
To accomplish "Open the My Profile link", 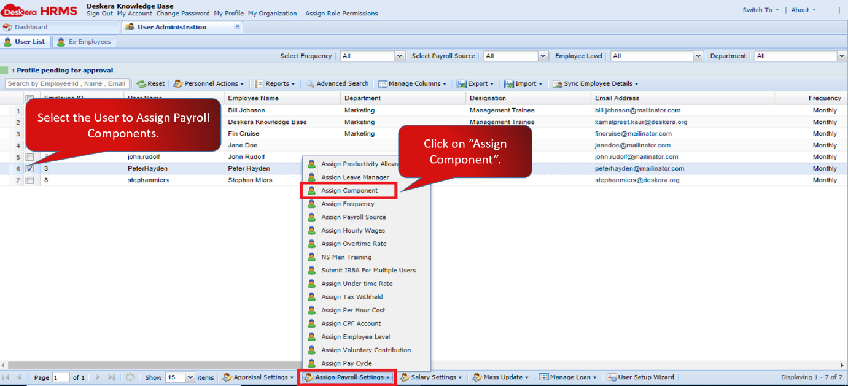I will pos(228,14).
